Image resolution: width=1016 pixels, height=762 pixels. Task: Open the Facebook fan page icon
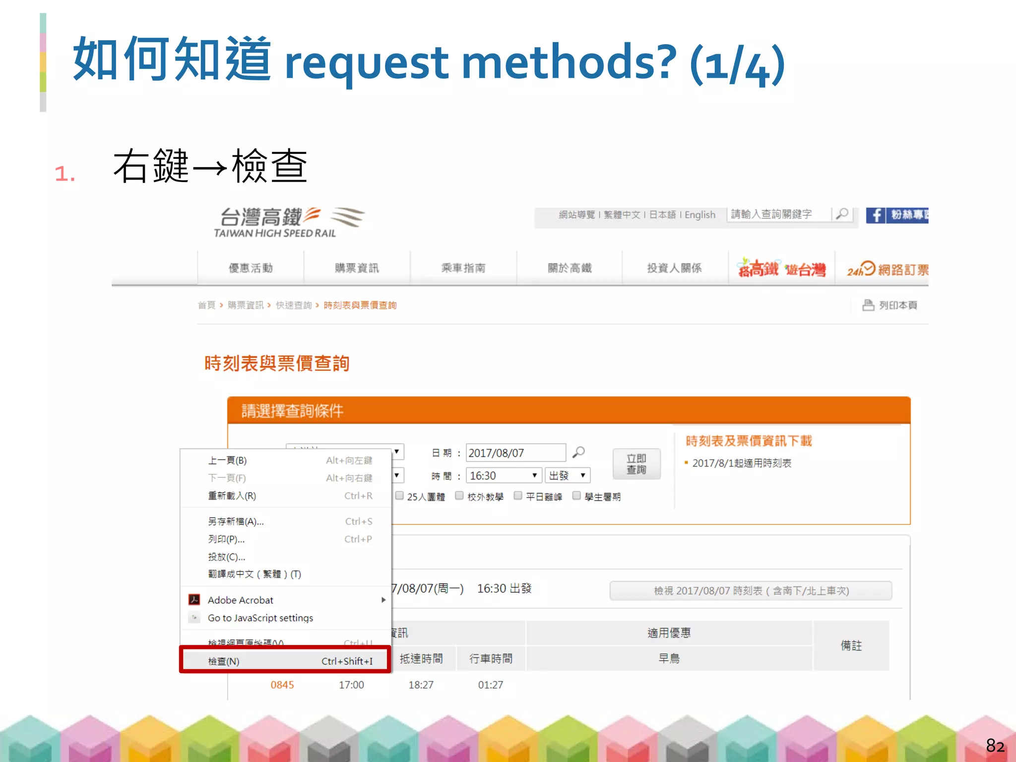(876, 215)
